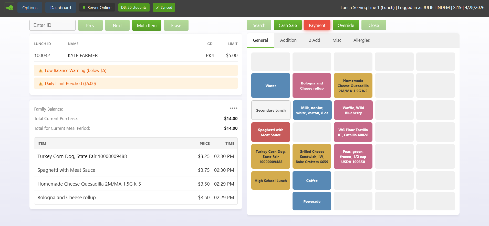Add Grilled Cheese Sandwich tile

312,156
